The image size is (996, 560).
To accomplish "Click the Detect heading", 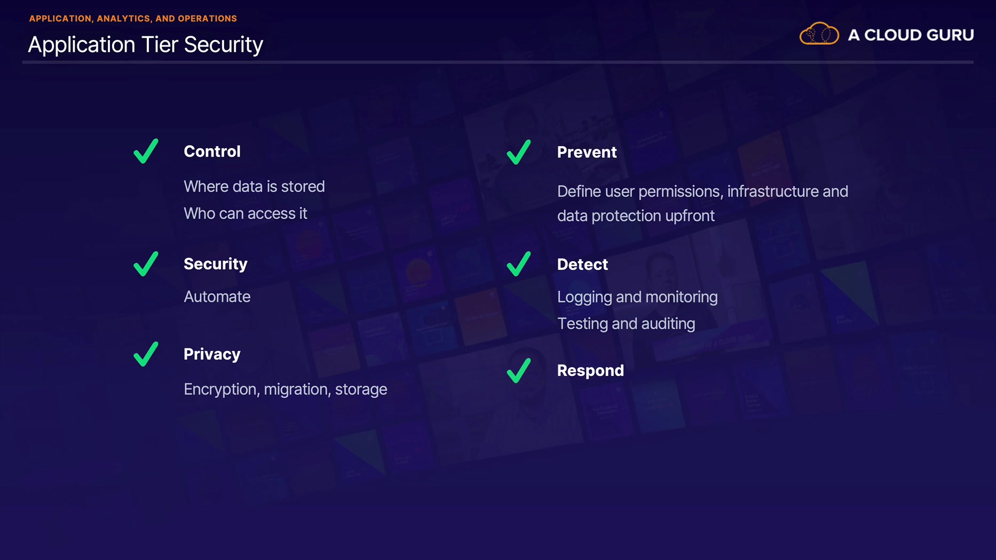I will (582, 265).
